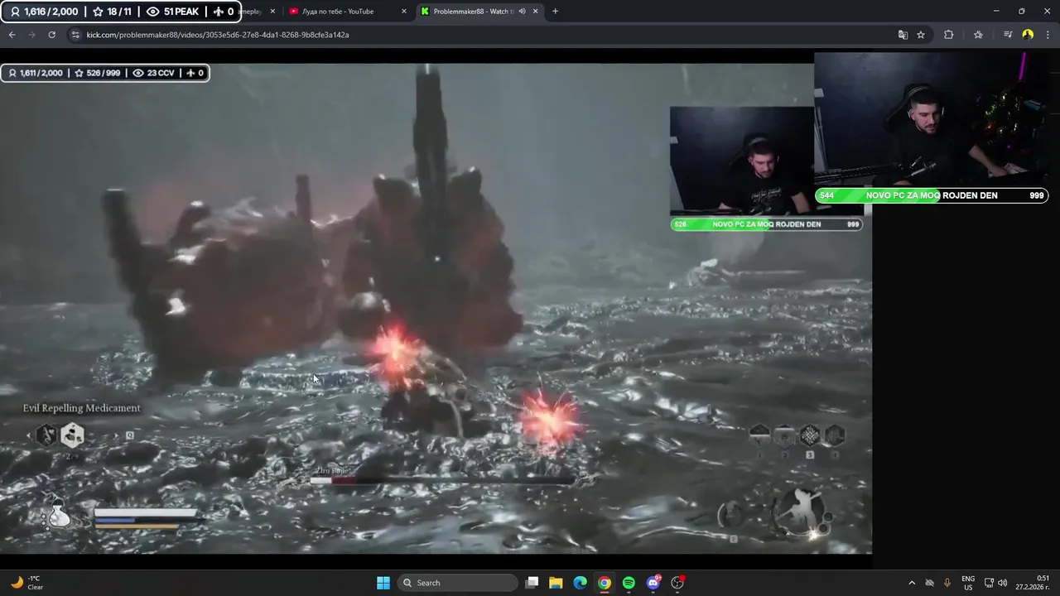Click the character stance icon in game HUD
The height and width of the screenshot is (596, 1060).
pos(799,510)
